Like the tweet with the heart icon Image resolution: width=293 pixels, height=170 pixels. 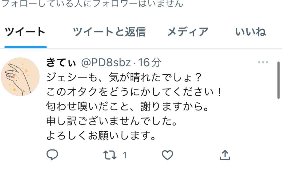click(x=167, y=155)
